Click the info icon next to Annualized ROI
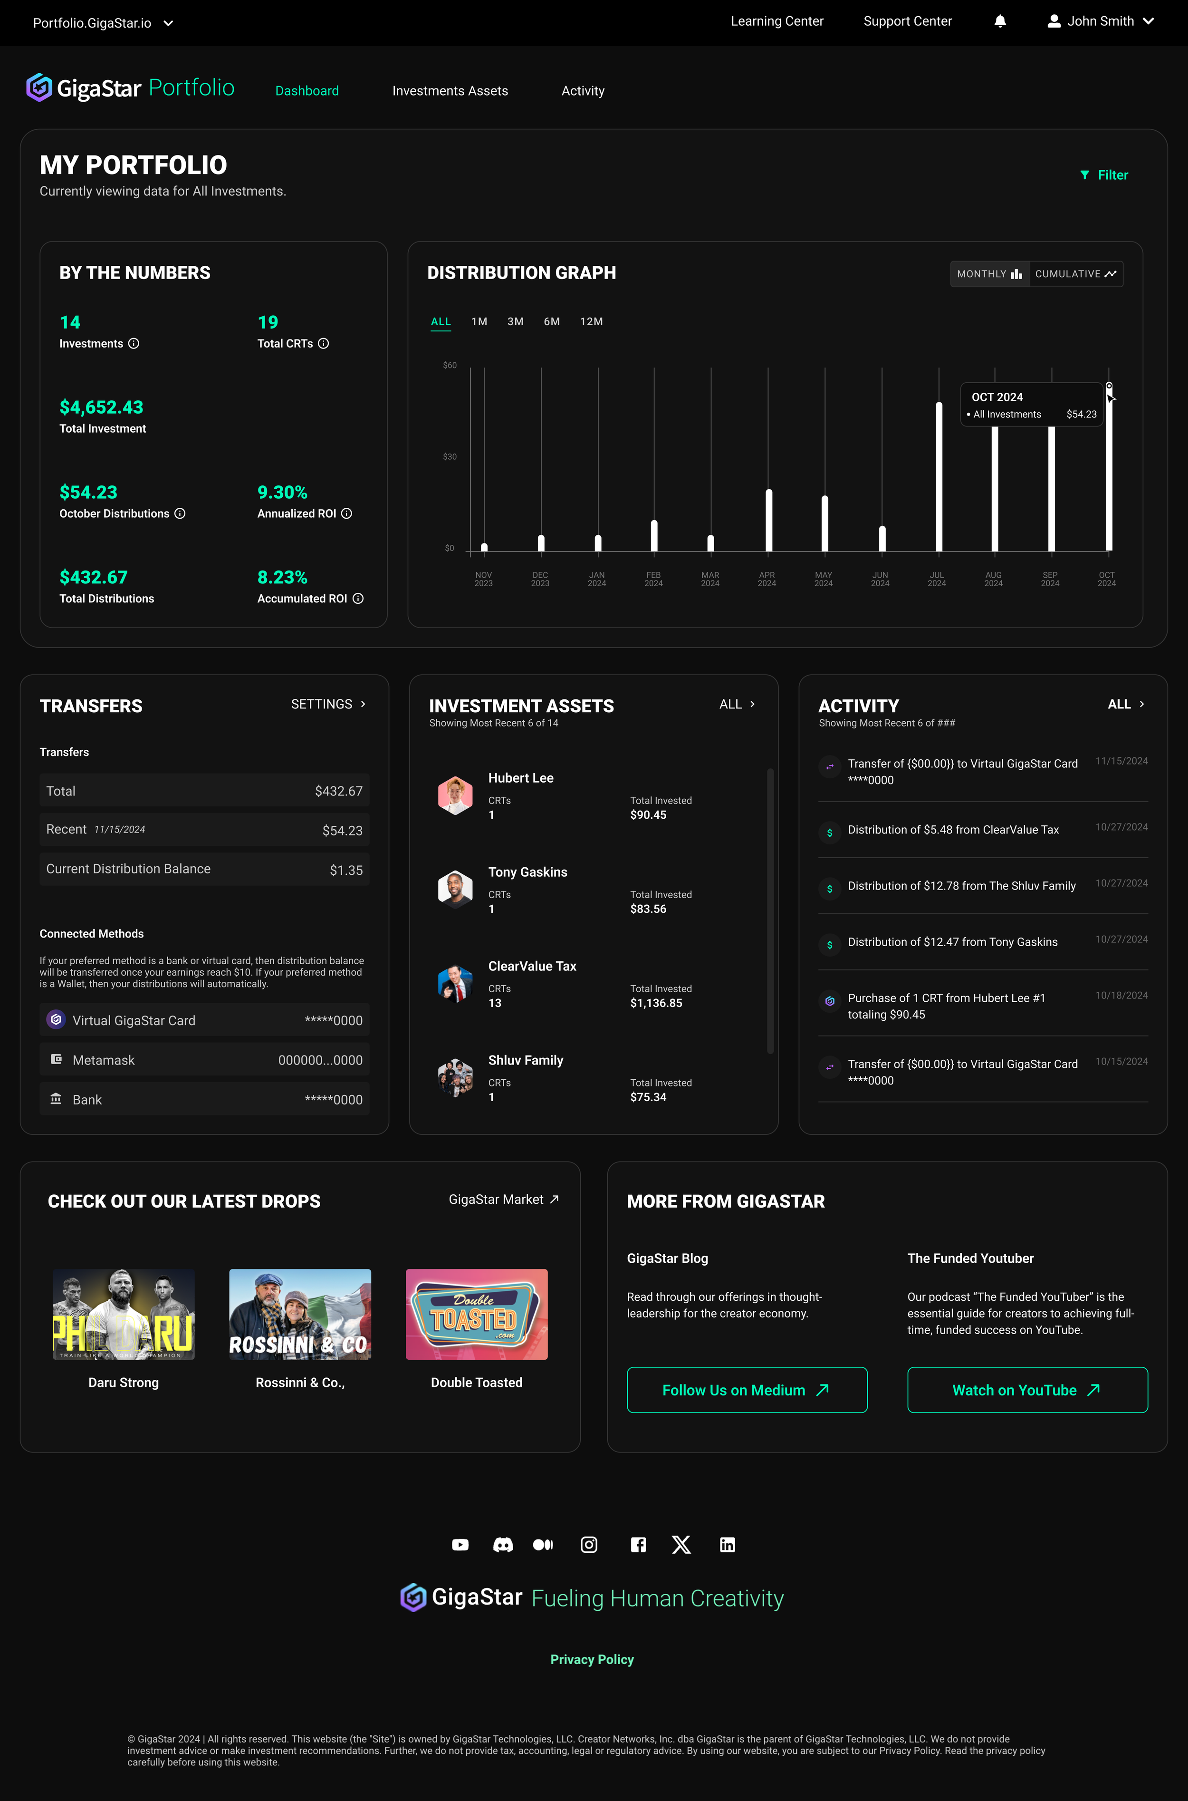This screenshot has height=1801, width=1188. point(346,513)
